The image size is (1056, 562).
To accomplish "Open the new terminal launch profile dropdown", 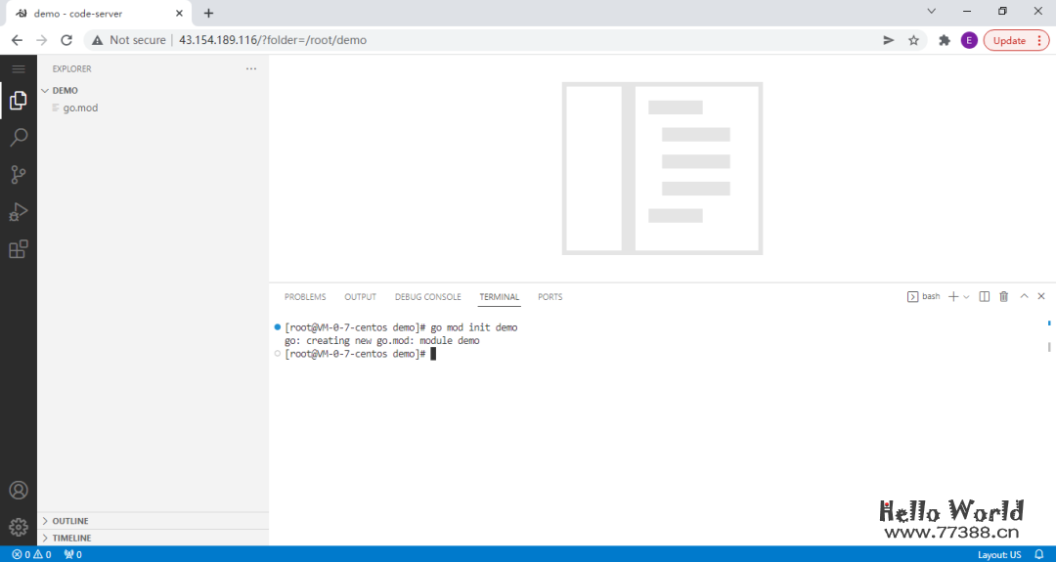I will pyautogui.click(x=967, y=296).
